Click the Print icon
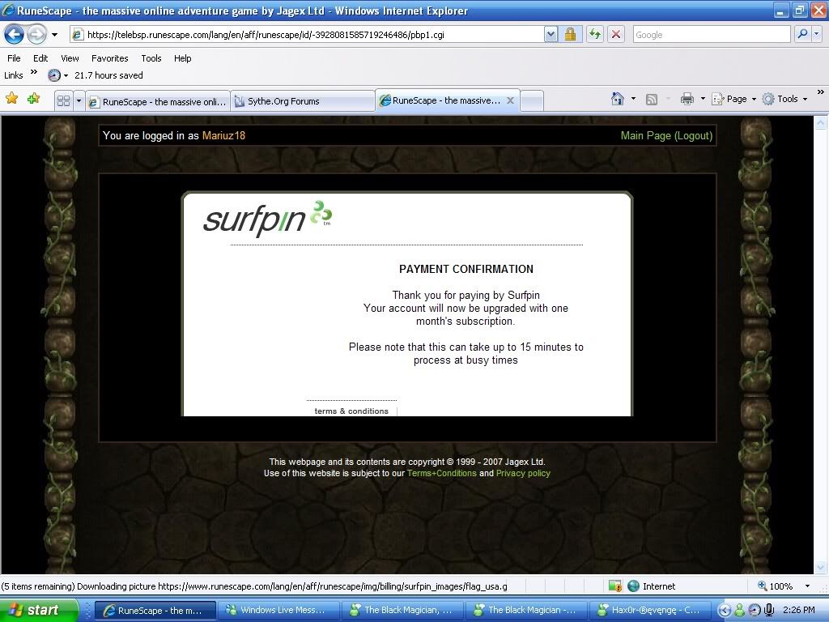 [687, 99]
